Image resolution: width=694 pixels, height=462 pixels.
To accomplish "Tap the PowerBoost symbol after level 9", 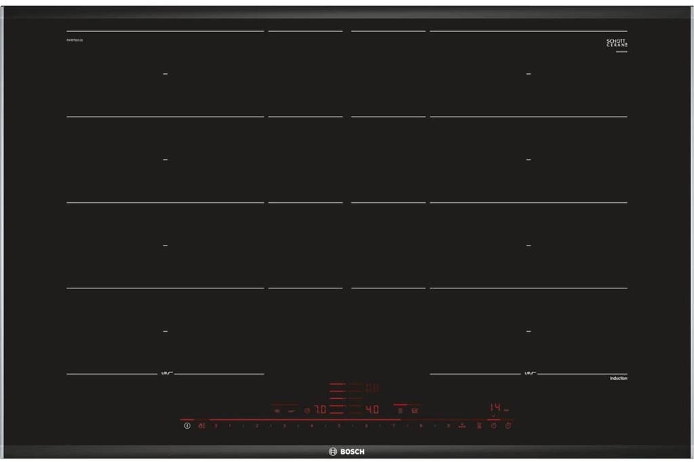I will pyautogui.click(x=462, y=425).
